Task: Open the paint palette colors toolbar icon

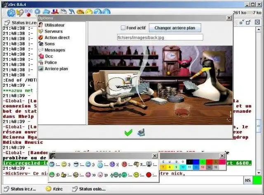Action: (x=80, y=12)
